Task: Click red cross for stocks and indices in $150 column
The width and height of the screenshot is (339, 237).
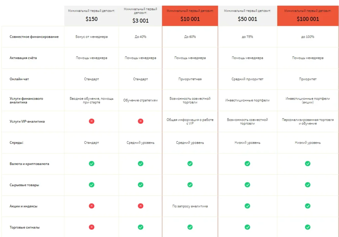Action: (92, 206)
